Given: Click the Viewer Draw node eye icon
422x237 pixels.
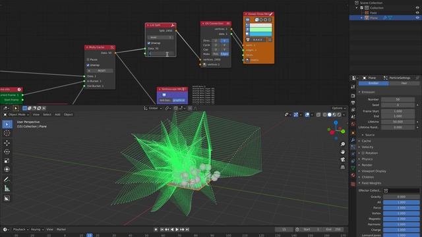Looking at the screenshot, I should (248, 20).
